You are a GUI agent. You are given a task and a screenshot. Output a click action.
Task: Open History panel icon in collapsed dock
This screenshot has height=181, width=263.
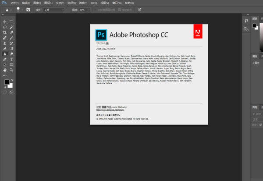coord(246,21)
